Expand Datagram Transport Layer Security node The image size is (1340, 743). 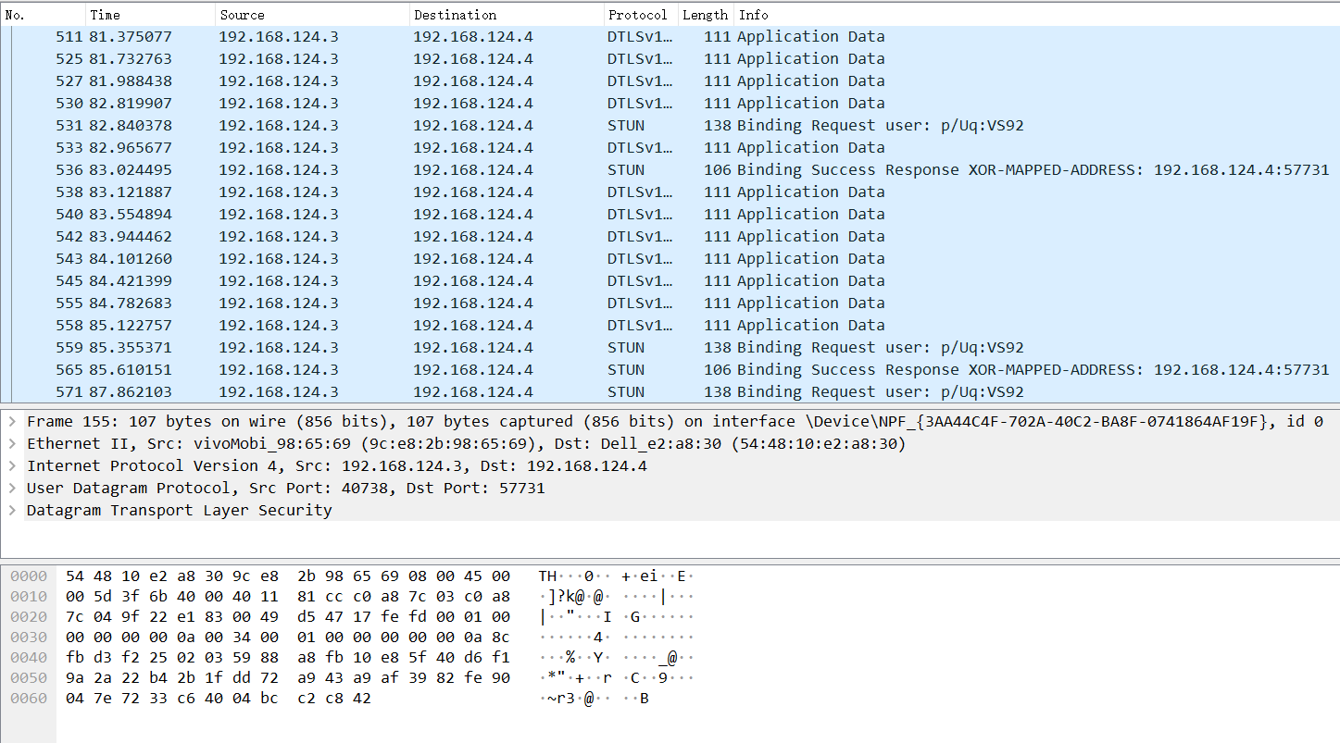pyautogui.click(x=11, y=511)
